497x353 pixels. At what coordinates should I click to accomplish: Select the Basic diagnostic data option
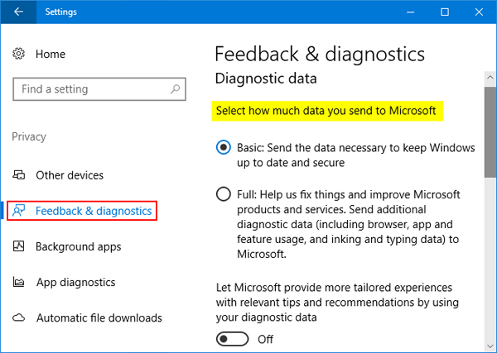[x=223, y=148]
